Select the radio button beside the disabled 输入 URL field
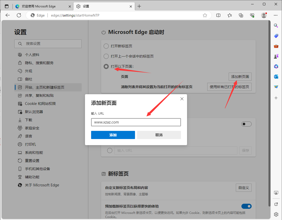 pyautogui.click(x=110, y=150)
